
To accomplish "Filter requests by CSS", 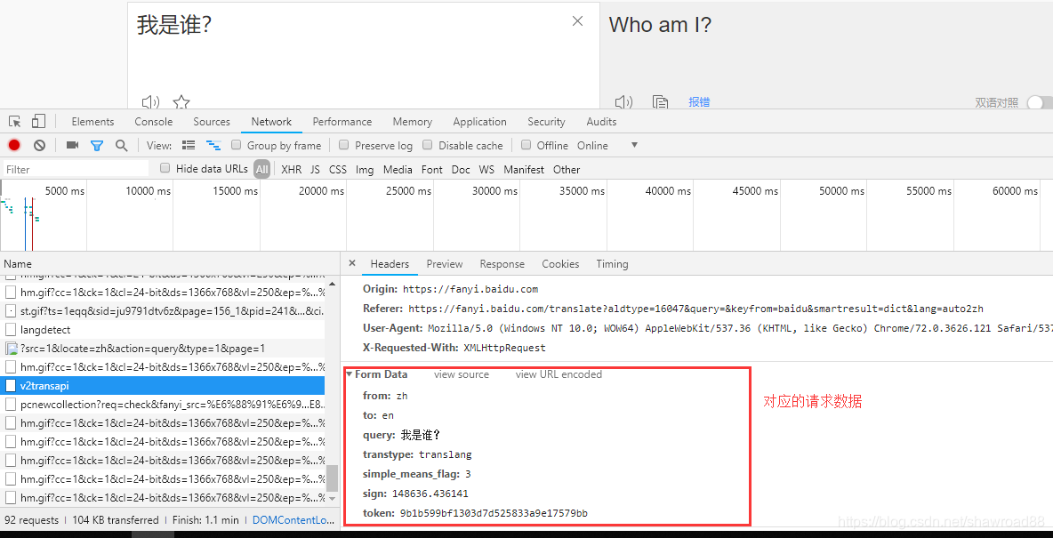I will coord(338,169).
